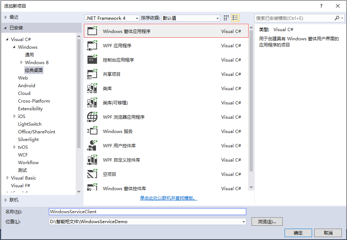Click the WPF 用户控件库 template name text
Viewport: 347px width, 240px height.
[x=119, y=145]
